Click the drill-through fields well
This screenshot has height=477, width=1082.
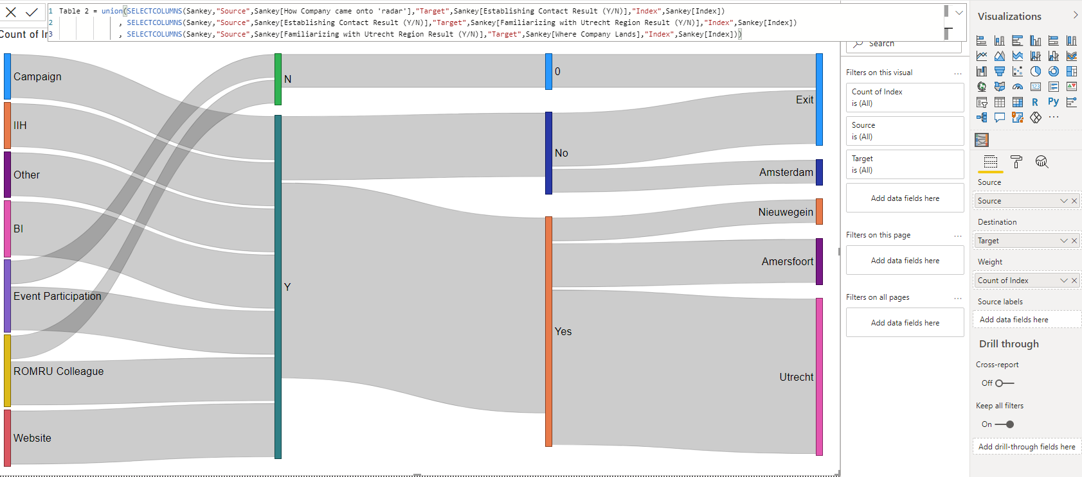pos(1027,447)
